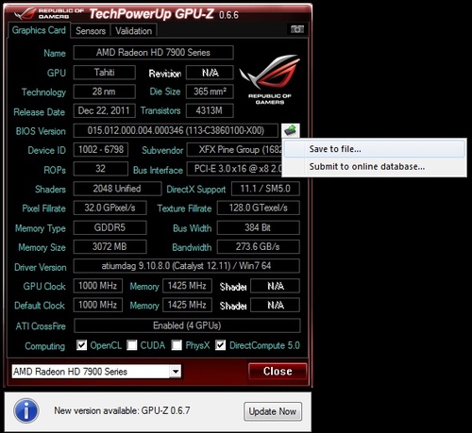The image size is (472, 433).
Task: Select the Graphics Card tab
Action: tap(39, 30)
